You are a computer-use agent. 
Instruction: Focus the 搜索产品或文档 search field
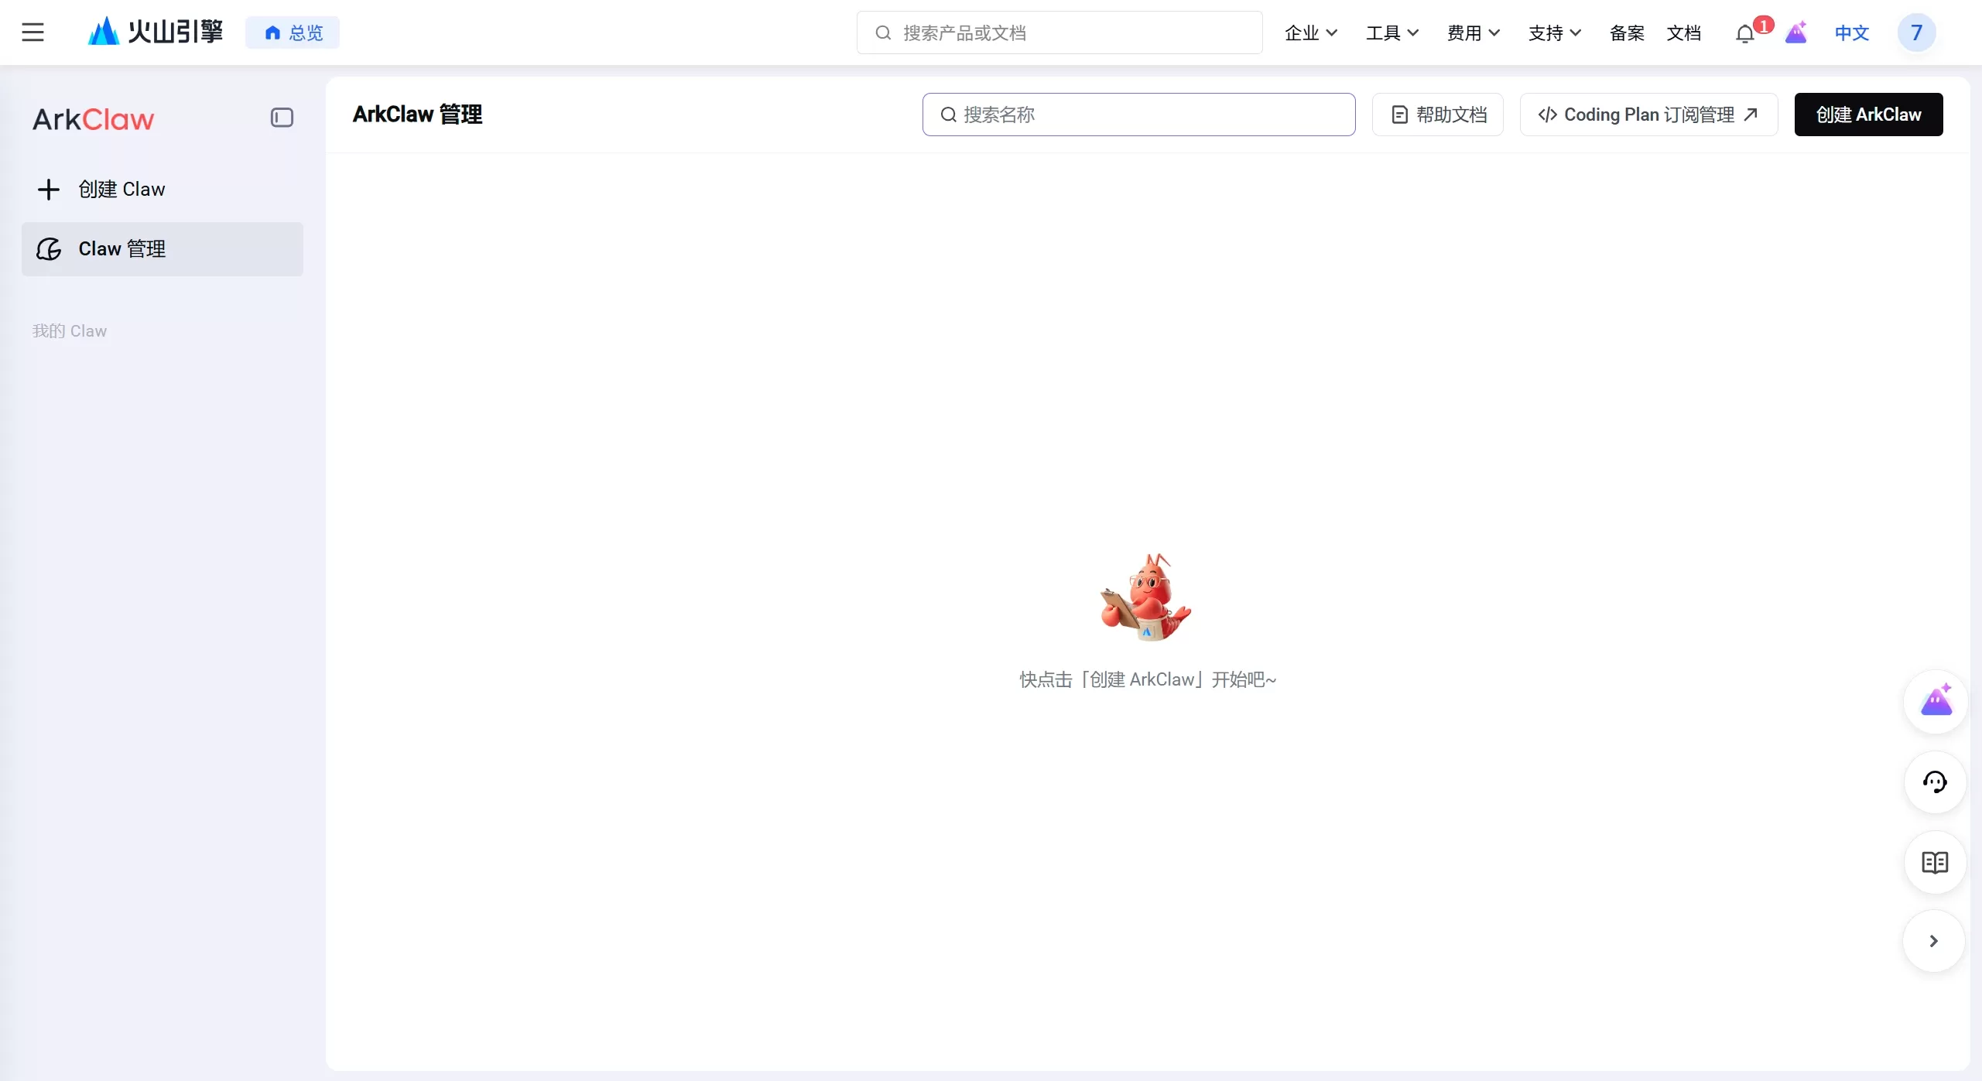pos(1059,32)
